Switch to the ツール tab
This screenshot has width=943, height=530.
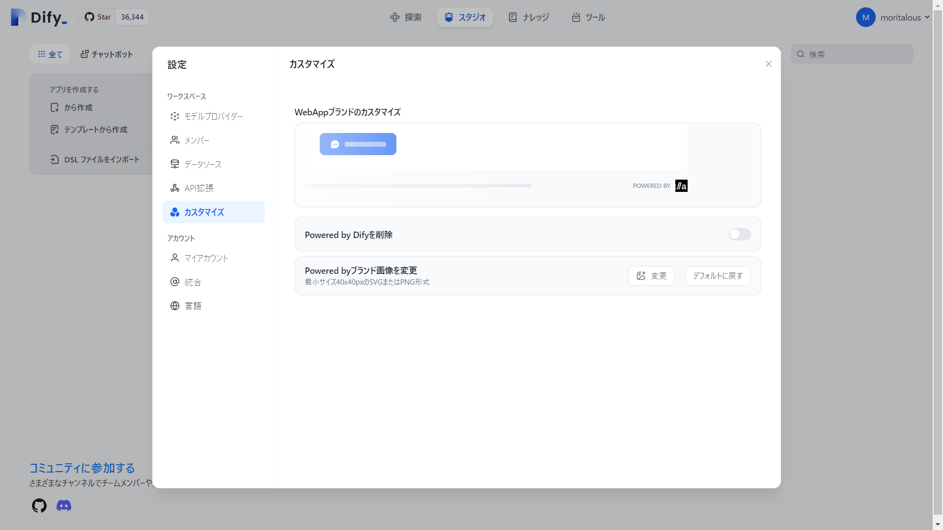click(x=588, y=17)
